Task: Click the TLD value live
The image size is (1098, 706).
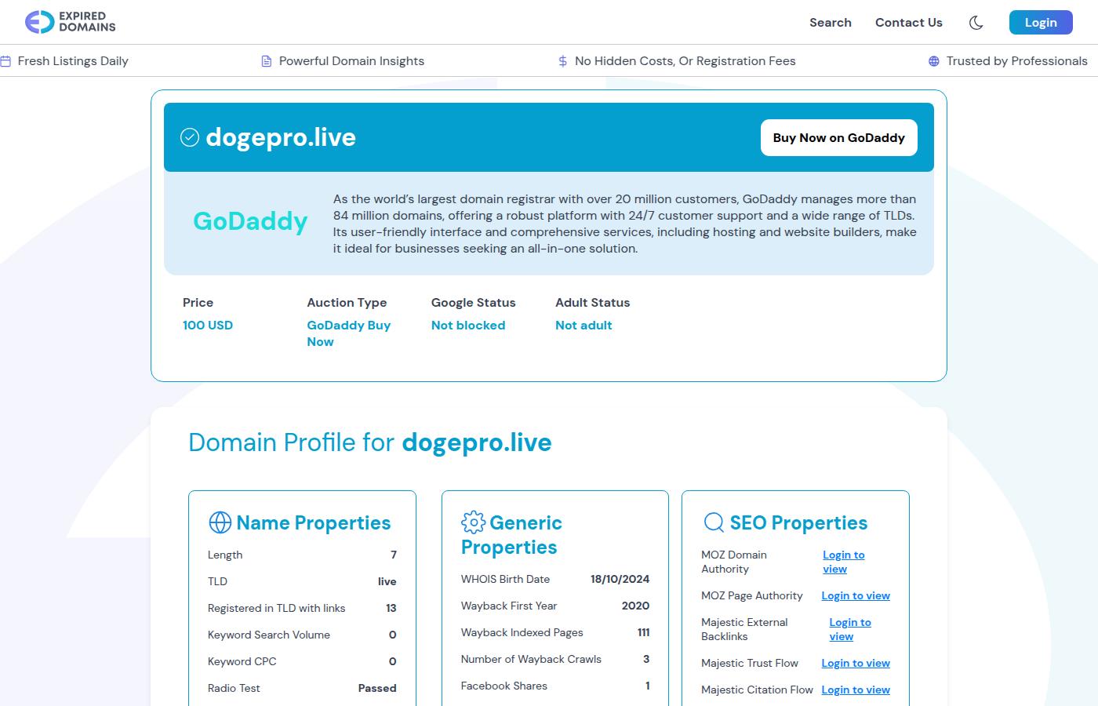Action: pos(387,582)
